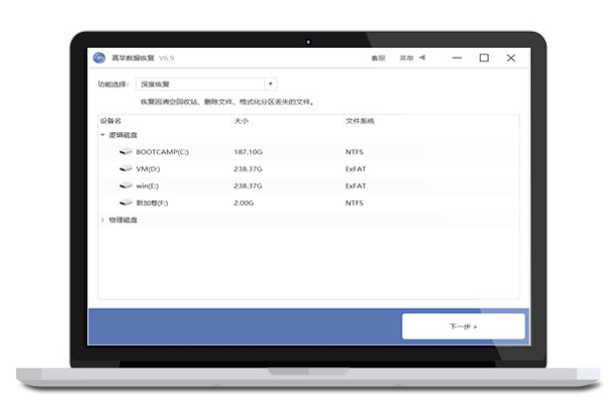Select the 新加卷(F:) drive icon
The height and width of the screenshot is (417, 616).
[126, 203]
